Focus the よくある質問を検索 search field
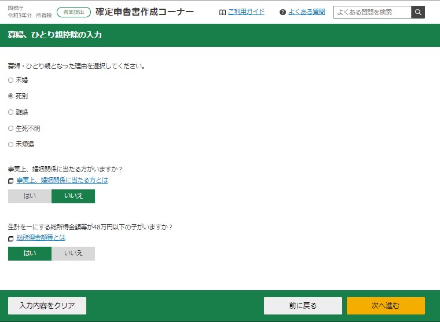 pos(372,12)
